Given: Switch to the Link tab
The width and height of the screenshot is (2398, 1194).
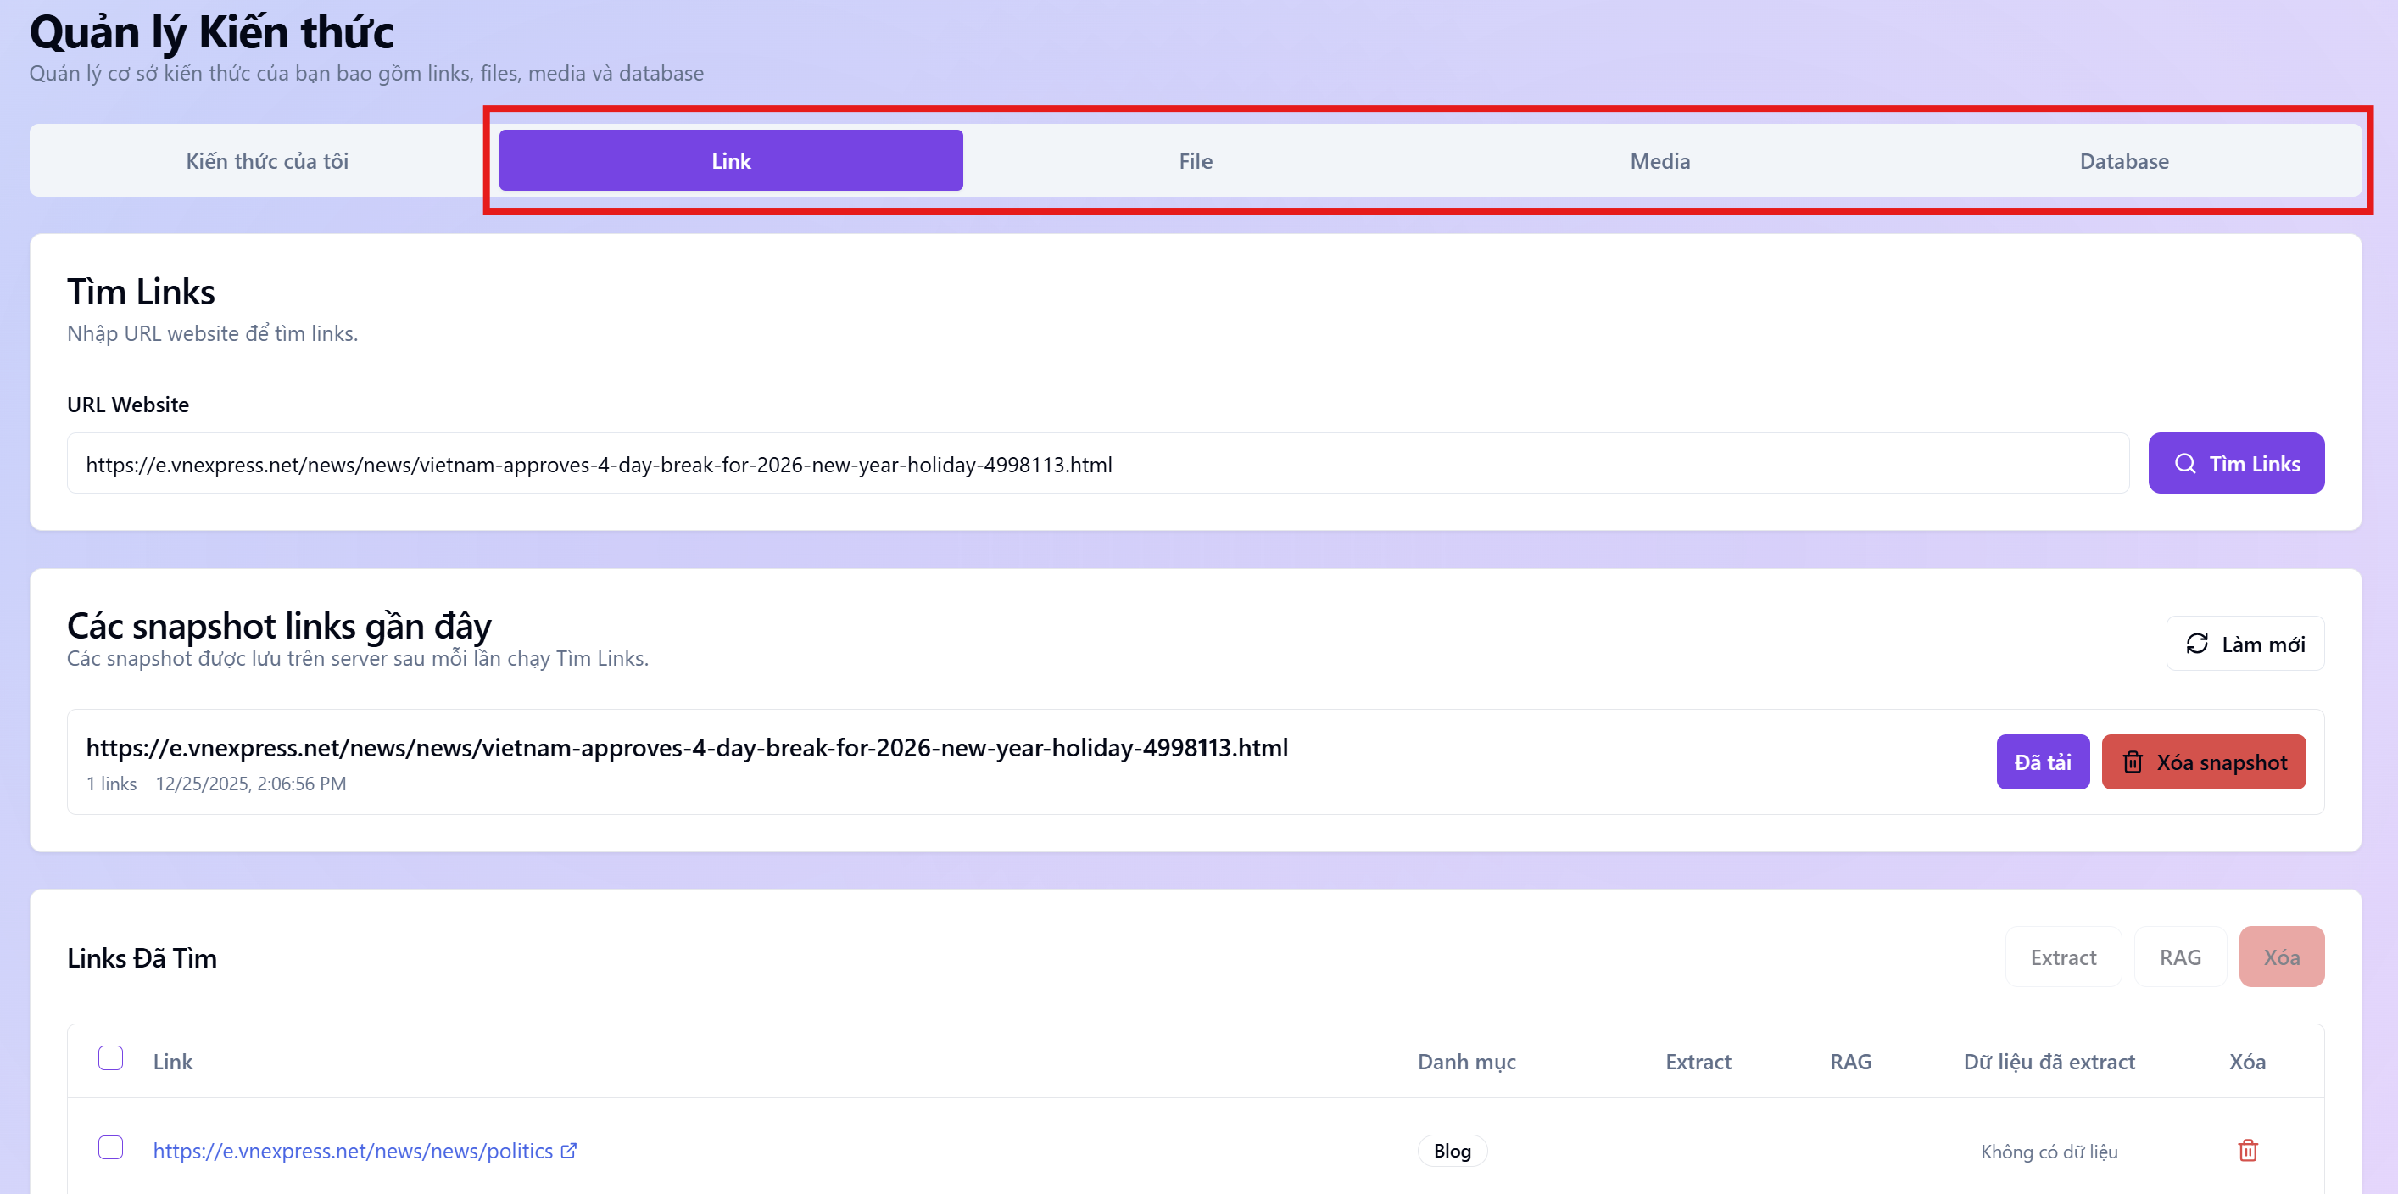Looking at the screenshot, I should pyautogui.click(x=731, y=160).
